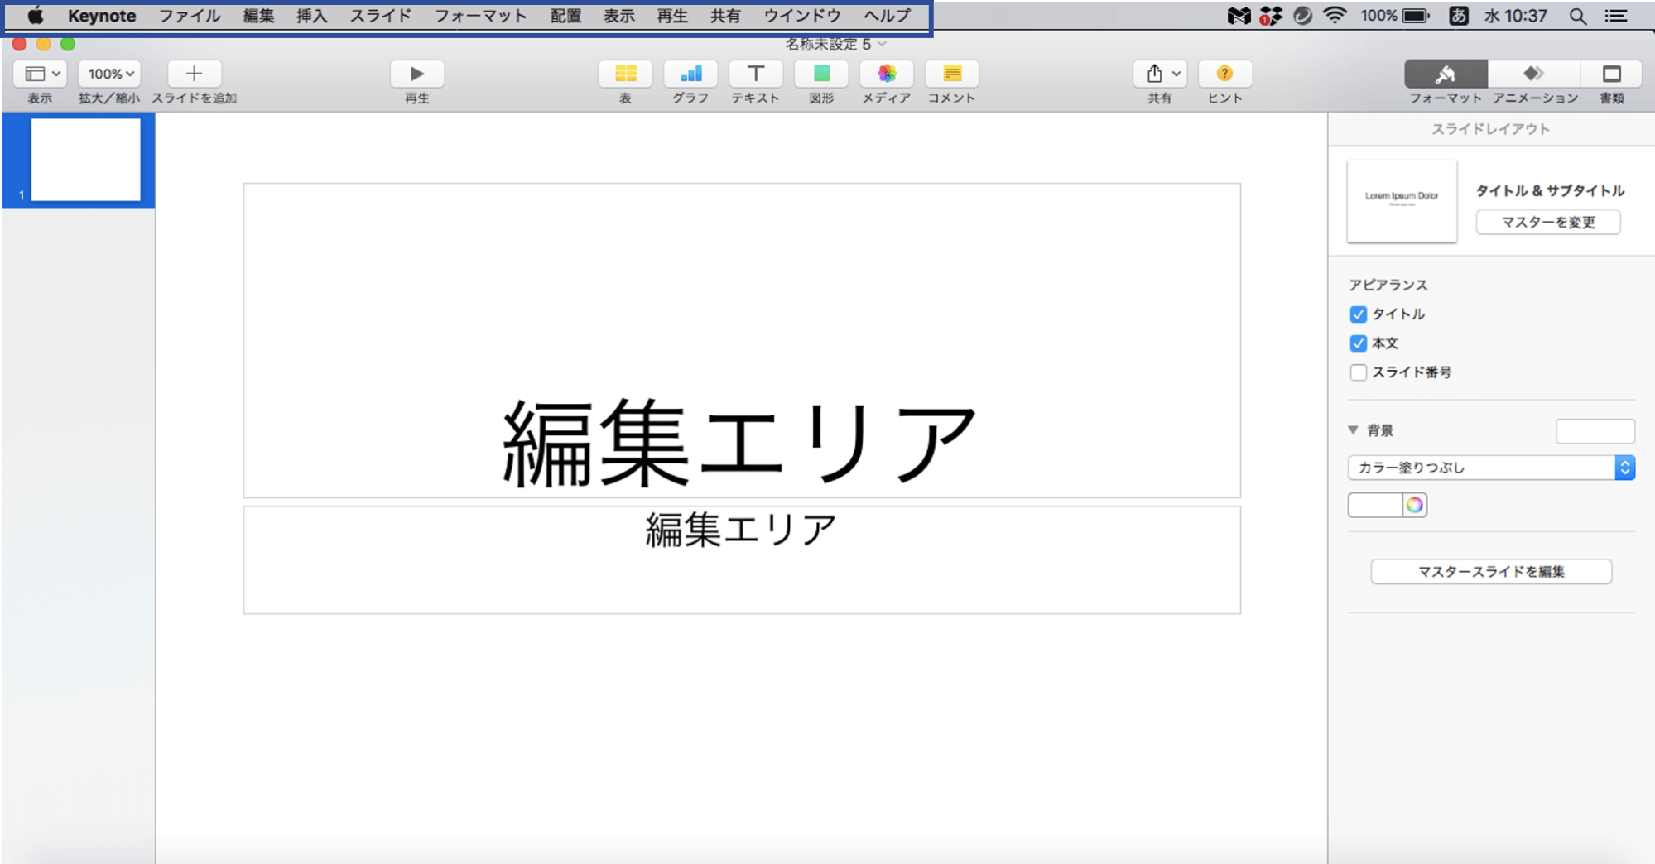Start the slideshow with the 再生 button

416,74
